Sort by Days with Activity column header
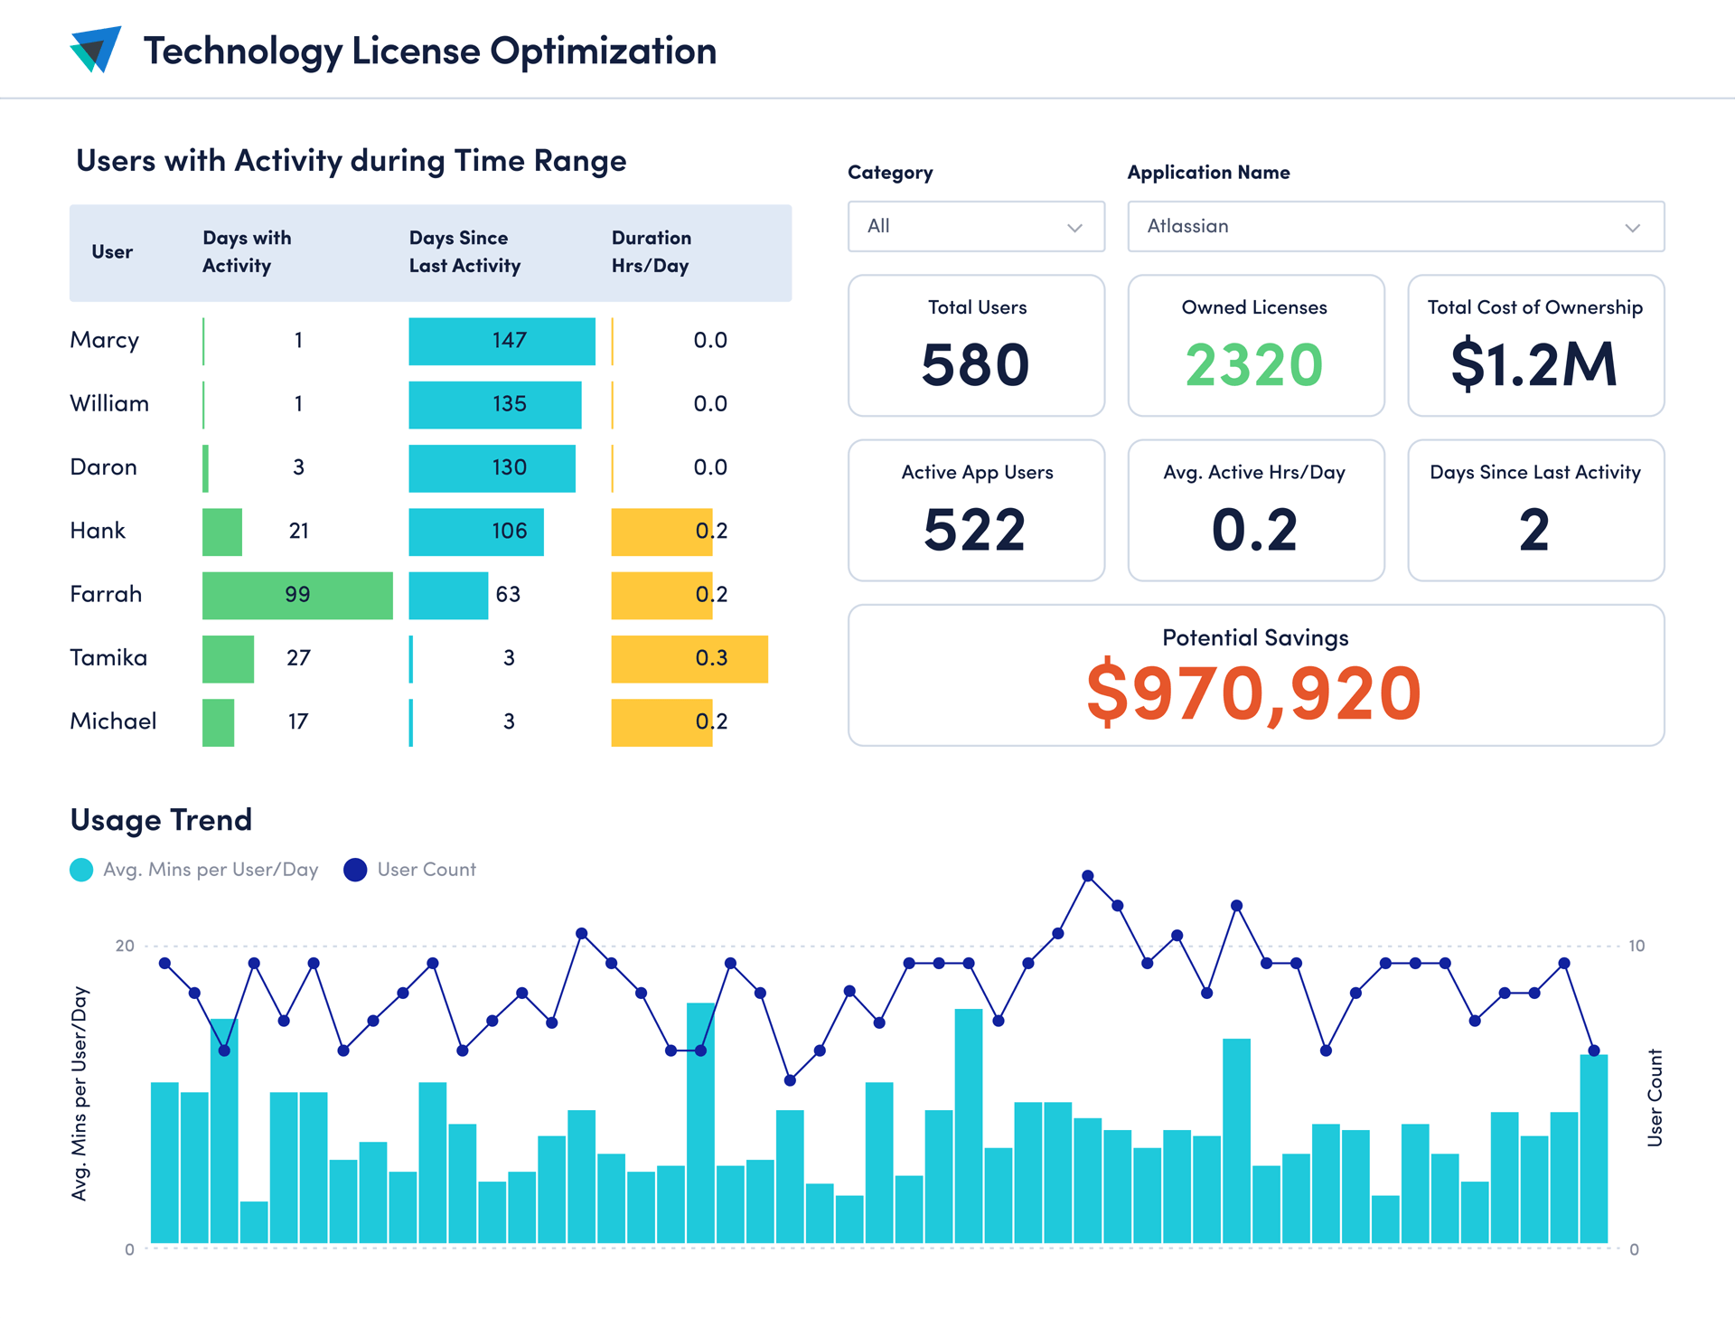 coord(246,251)
